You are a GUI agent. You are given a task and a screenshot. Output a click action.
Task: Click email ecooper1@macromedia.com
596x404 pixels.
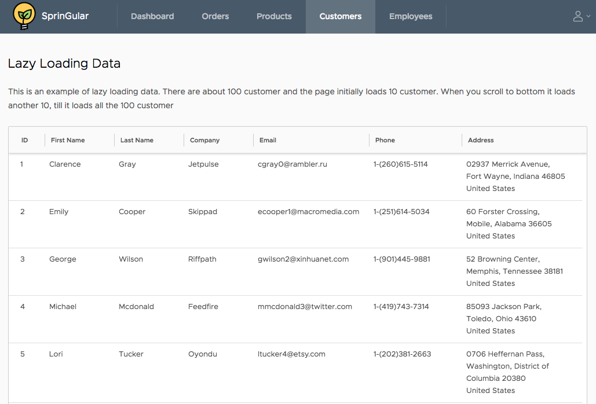(x=308, y=212)
